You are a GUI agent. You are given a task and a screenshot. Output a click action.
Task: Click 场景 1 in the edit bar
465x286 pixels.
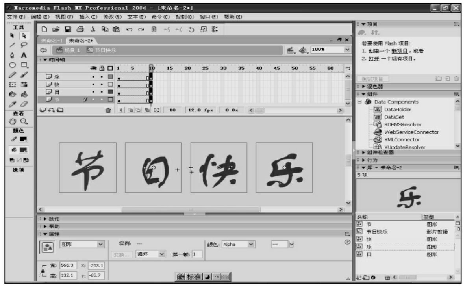click(68, 50)
